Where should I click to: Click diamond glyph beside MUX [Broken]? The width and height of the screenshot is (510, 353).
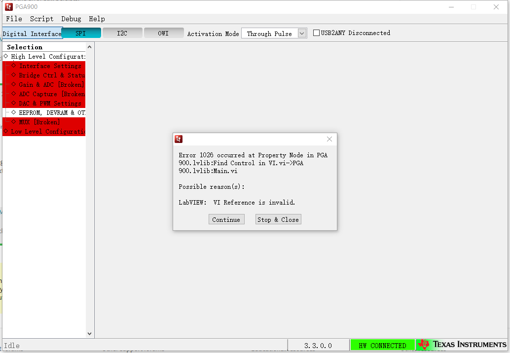pyautogui.click(x=14, y=122)
